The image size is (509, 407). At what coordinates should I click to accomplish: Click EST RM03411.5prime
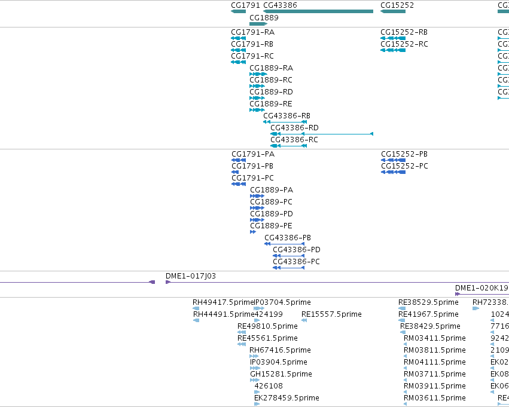pos(435,338)
